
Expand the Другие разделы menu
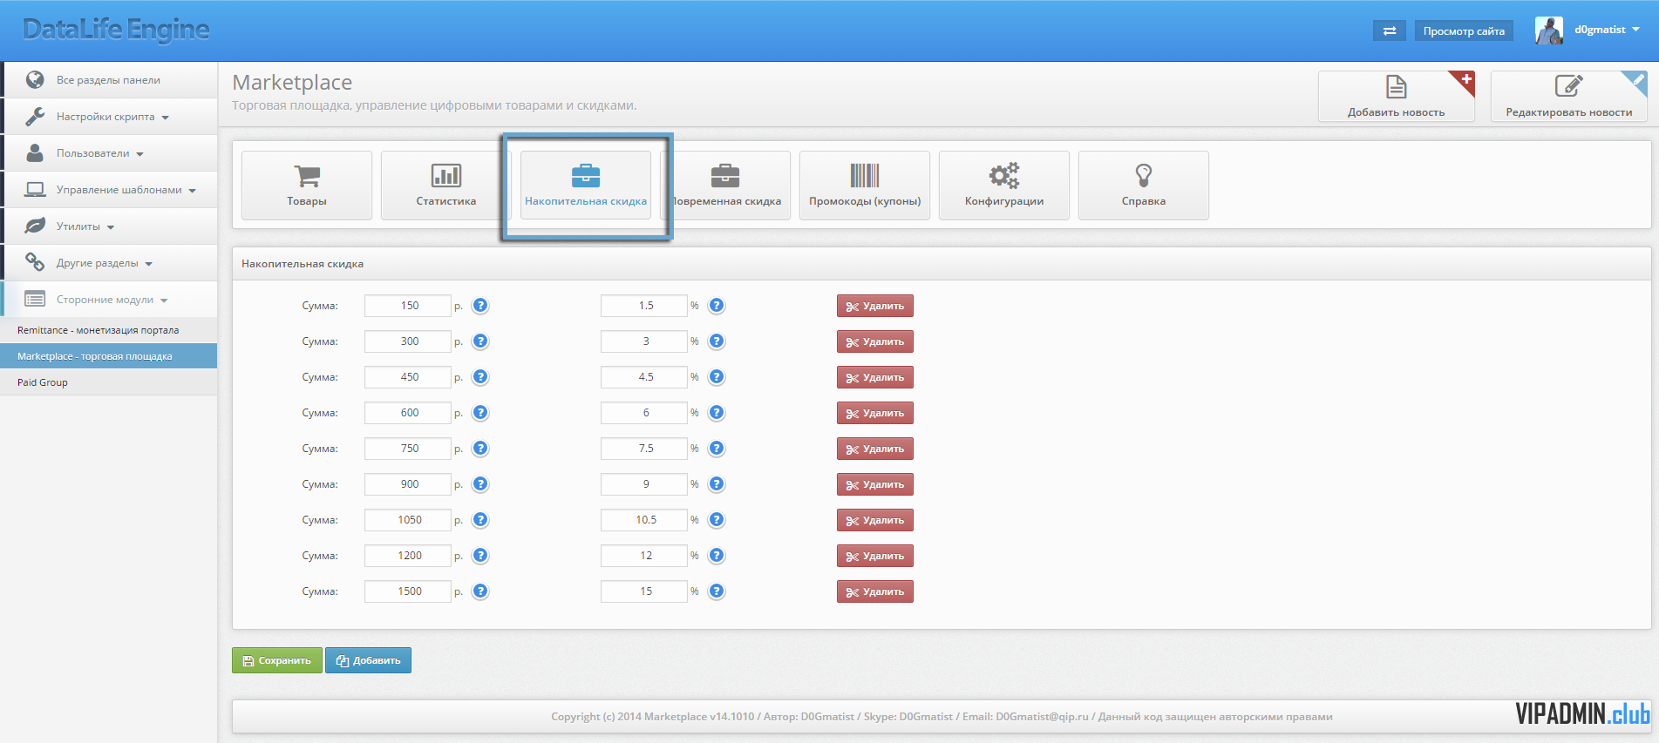[109, 263]
